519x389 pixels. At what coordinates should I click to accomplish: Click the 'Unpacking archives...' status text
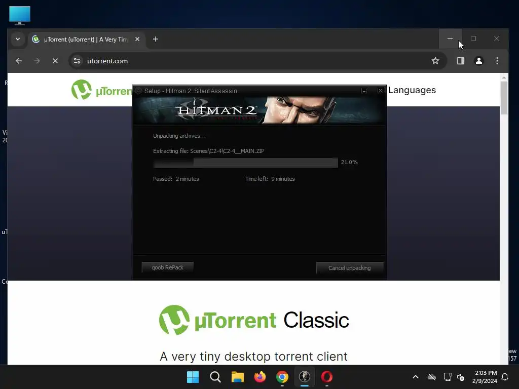coord(179,136)
